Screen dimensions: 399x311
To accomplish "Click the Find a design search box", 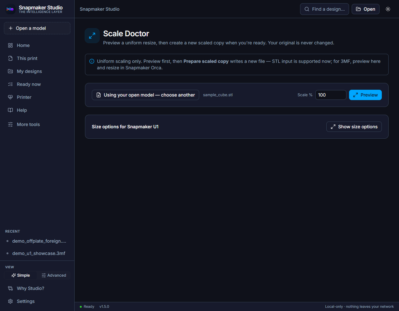I will point(324,9).
